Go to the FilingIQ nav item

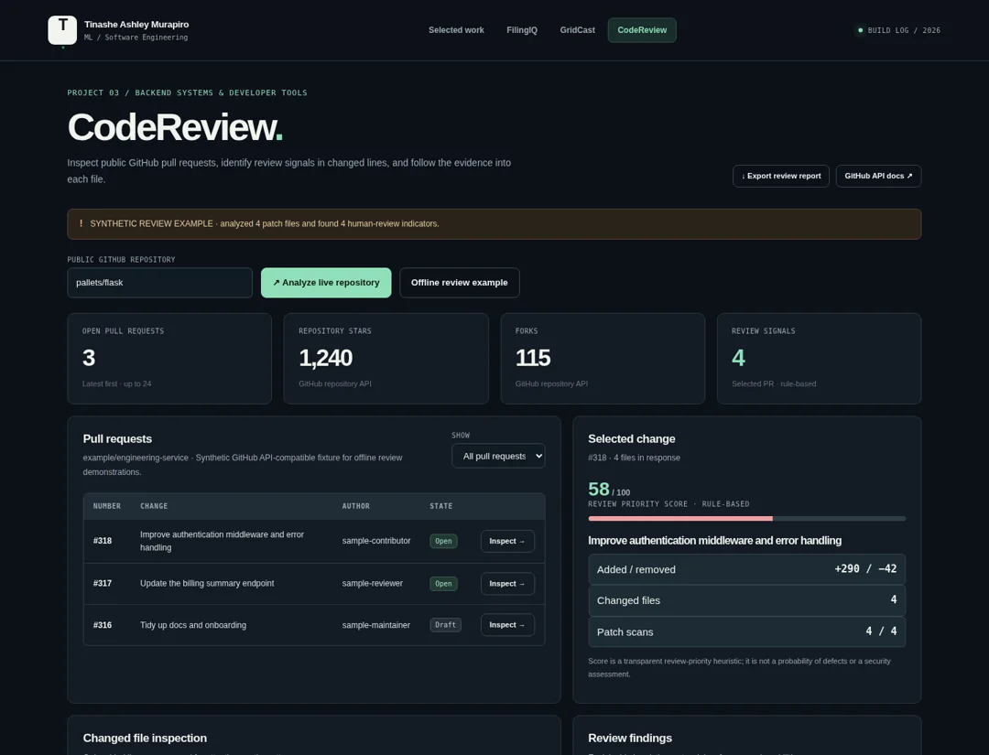pos(522,30)
